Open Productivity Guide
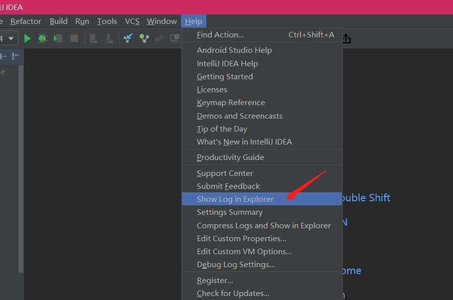The image size is (453, 300). tap(262, 157)
